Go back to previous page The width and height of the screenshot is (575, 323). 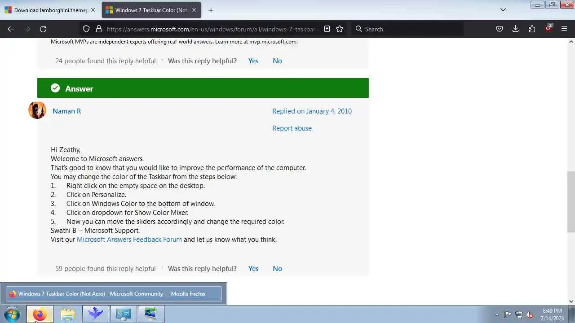pyautogui.click(x=11, y=29)
